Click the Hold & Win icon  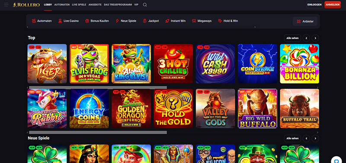[220, 21]
